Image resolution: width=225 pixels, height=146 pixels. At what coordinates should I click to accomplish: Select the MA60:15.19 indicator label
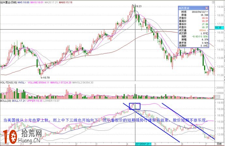[66, 2]
